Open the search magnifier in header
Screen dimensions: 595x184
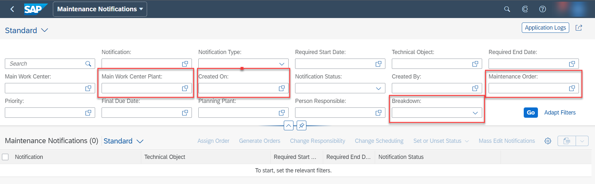pos(507,9)
